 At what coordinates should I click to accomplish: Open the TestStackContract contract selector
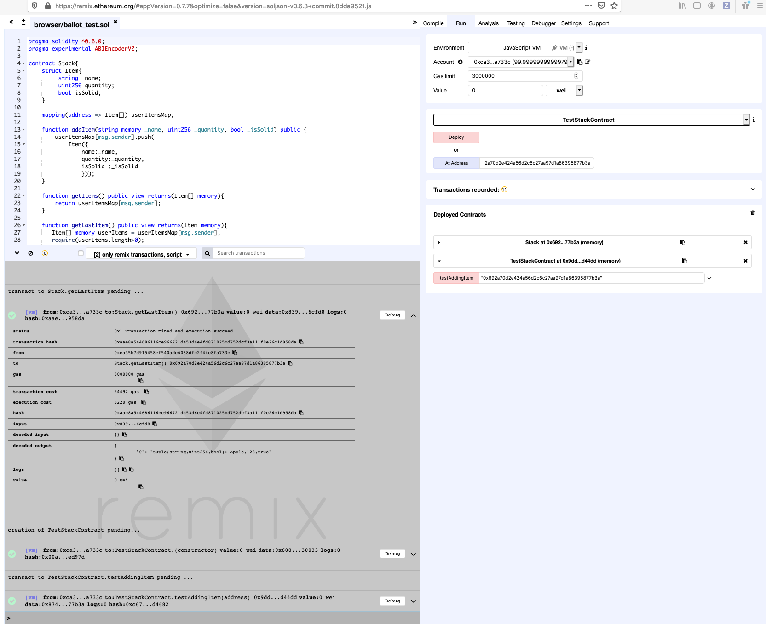click(592, 120)
